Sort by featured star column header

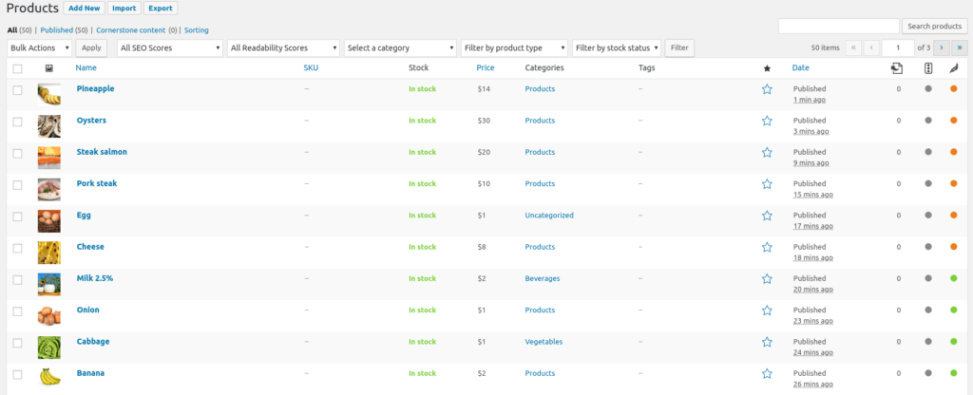click(767, 68)
